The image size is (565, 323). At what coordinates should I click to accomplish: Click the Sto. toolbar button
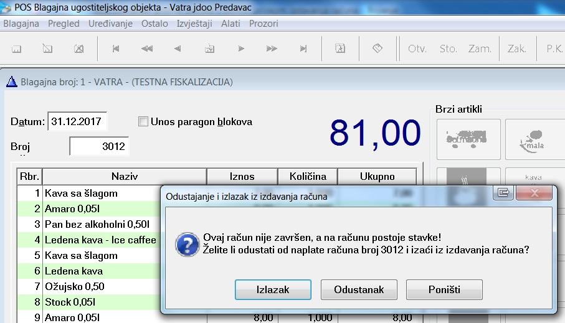[448, 49]
